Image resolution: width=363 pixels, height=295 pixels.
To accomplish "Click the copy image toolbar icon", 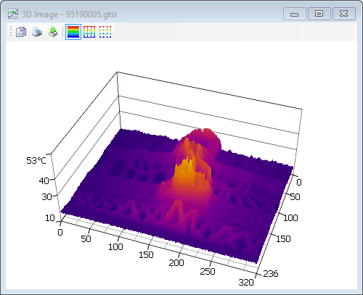I will pyautogui.click(x=21, y=32).
